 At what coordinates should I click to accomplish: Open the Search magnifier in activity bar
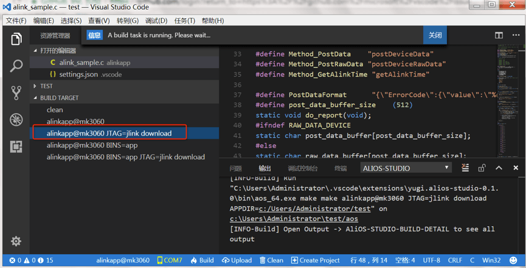pyautogui.click(x=16, y=66)
